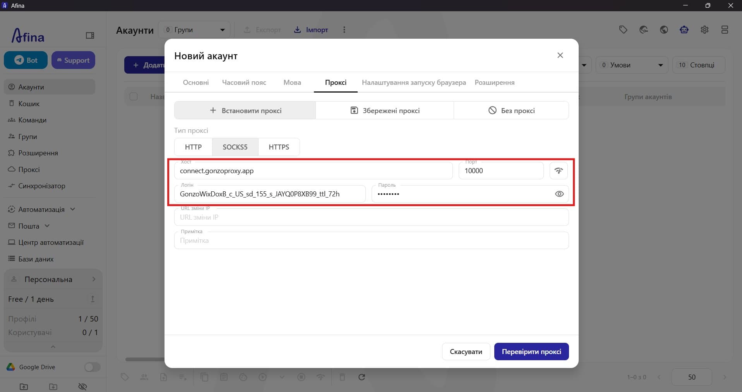The width and height of the screenshot is (742, 392).
Task: Switch layout with the stacked rows icon
Action: (725, 30)
